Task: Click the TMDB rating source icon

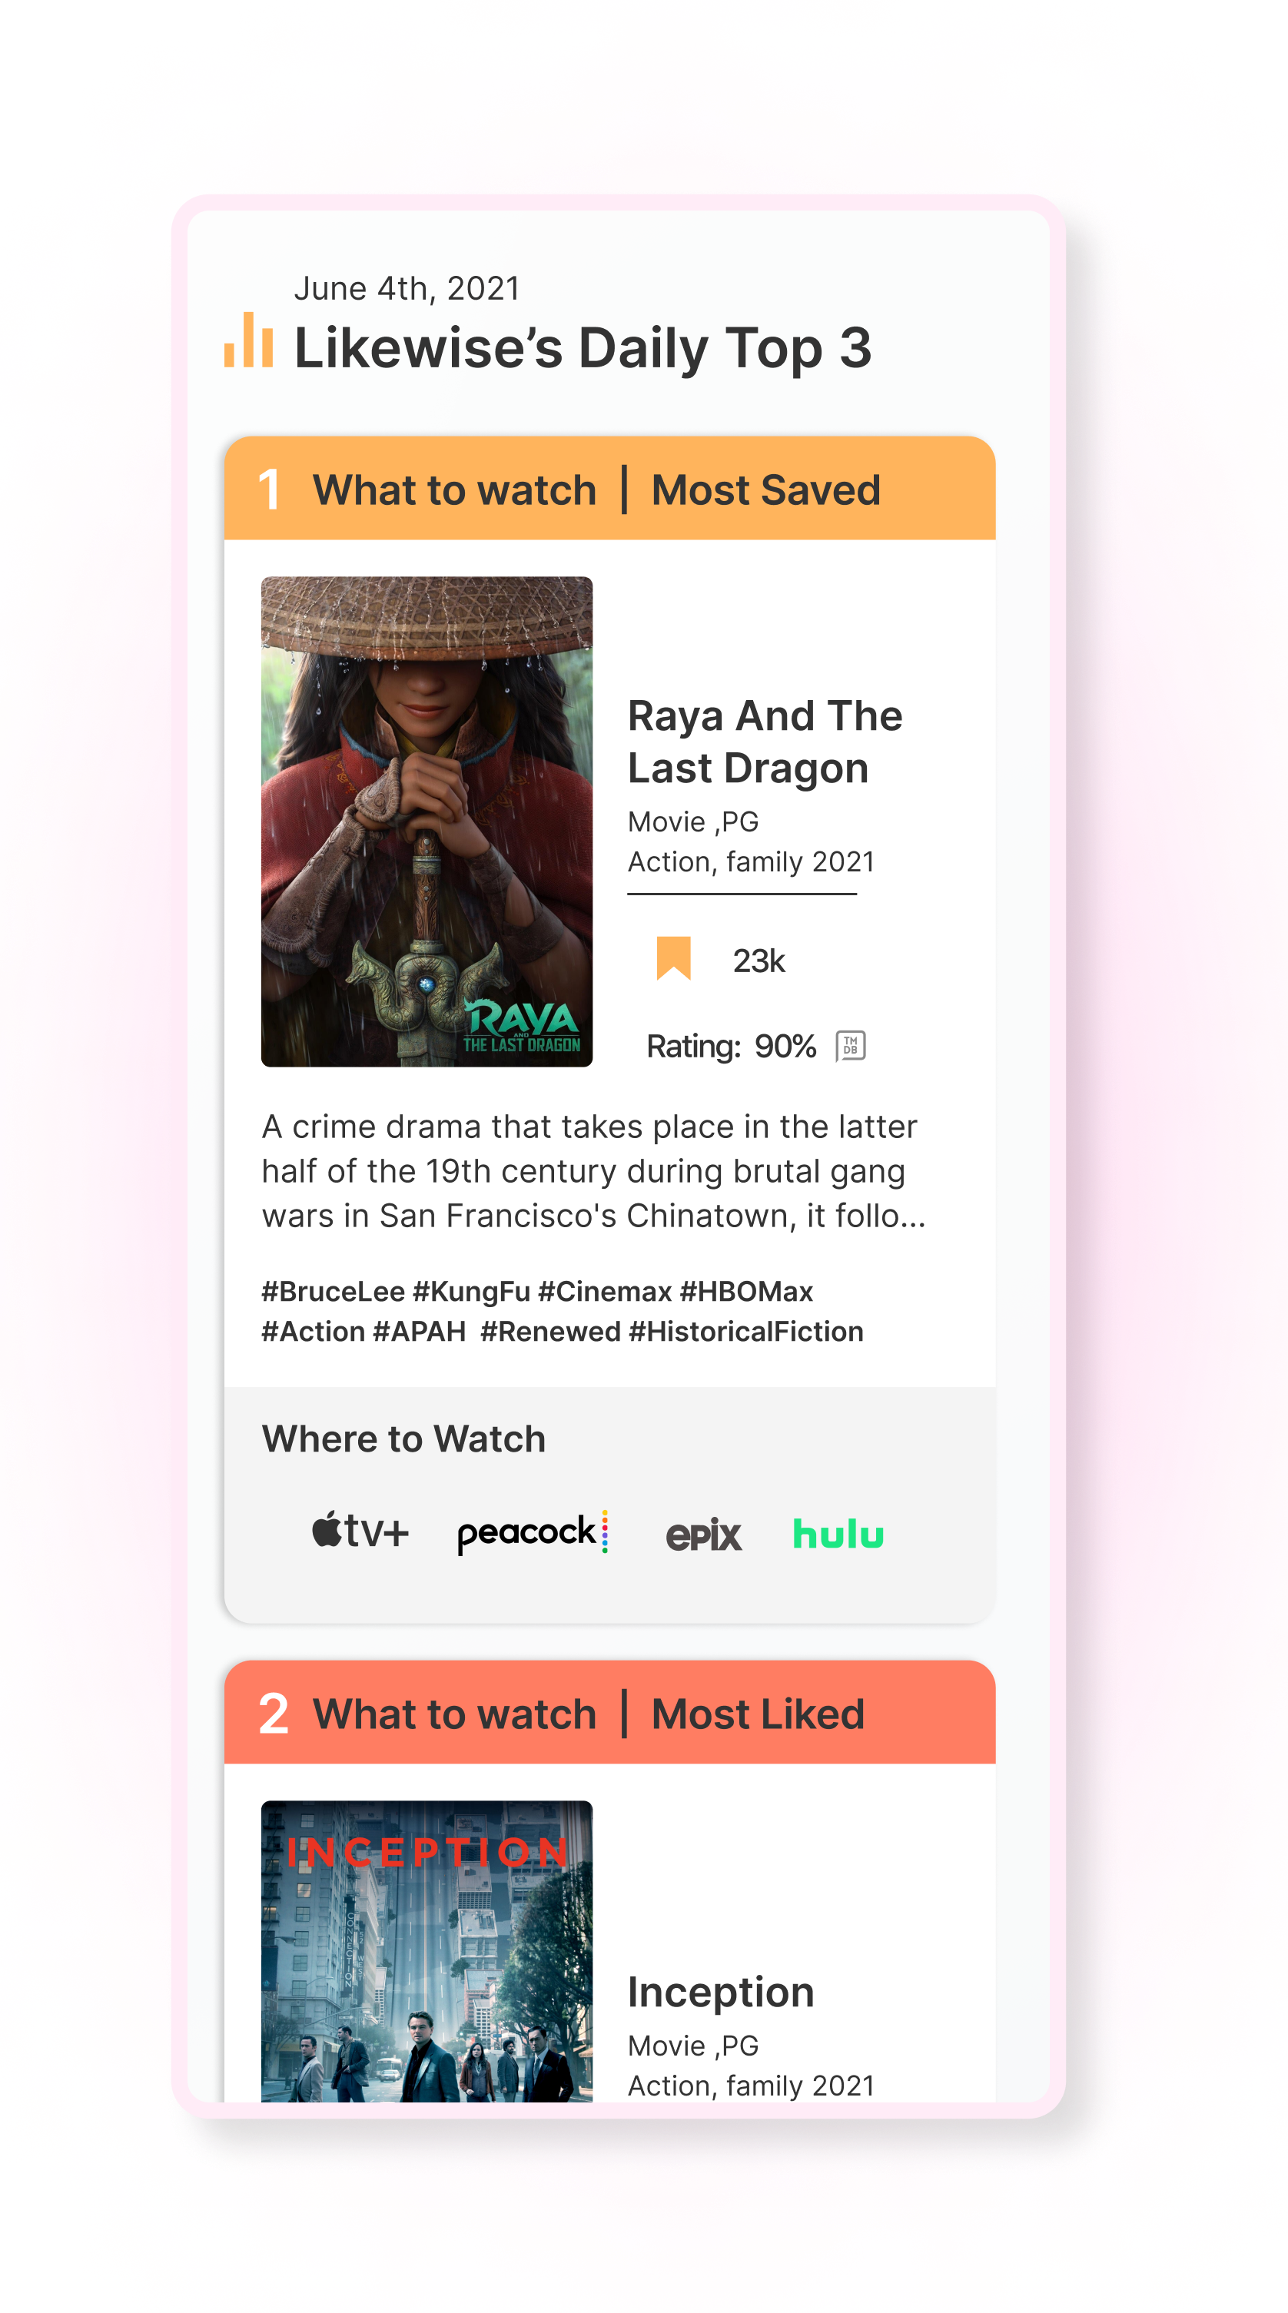Action: 850,1045
